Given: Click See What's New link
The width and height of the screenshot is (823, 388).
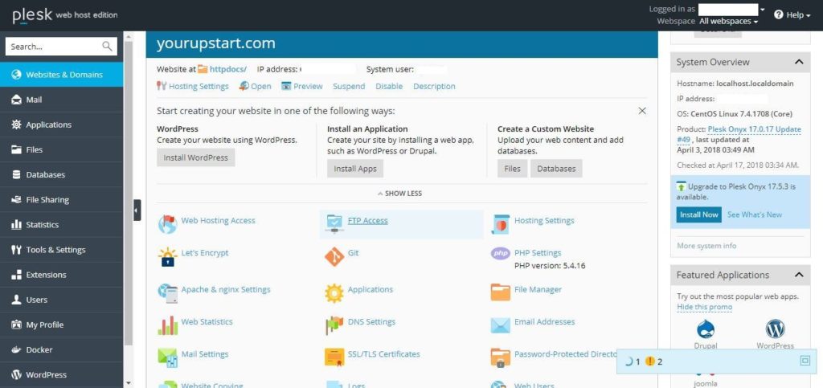Looking at the screenshot, I should [x=754, y=214].
